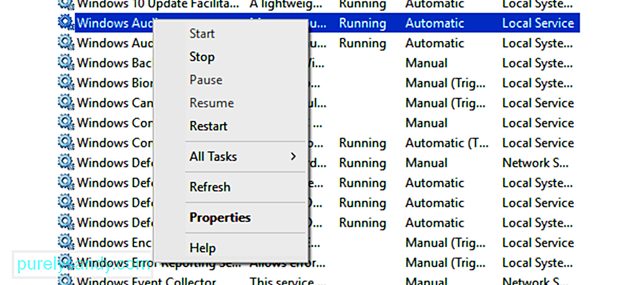The image size is (638, 285).
Task: Click 'Local Service' in the highlighted Windows Audio row
Action: [538, 23]
